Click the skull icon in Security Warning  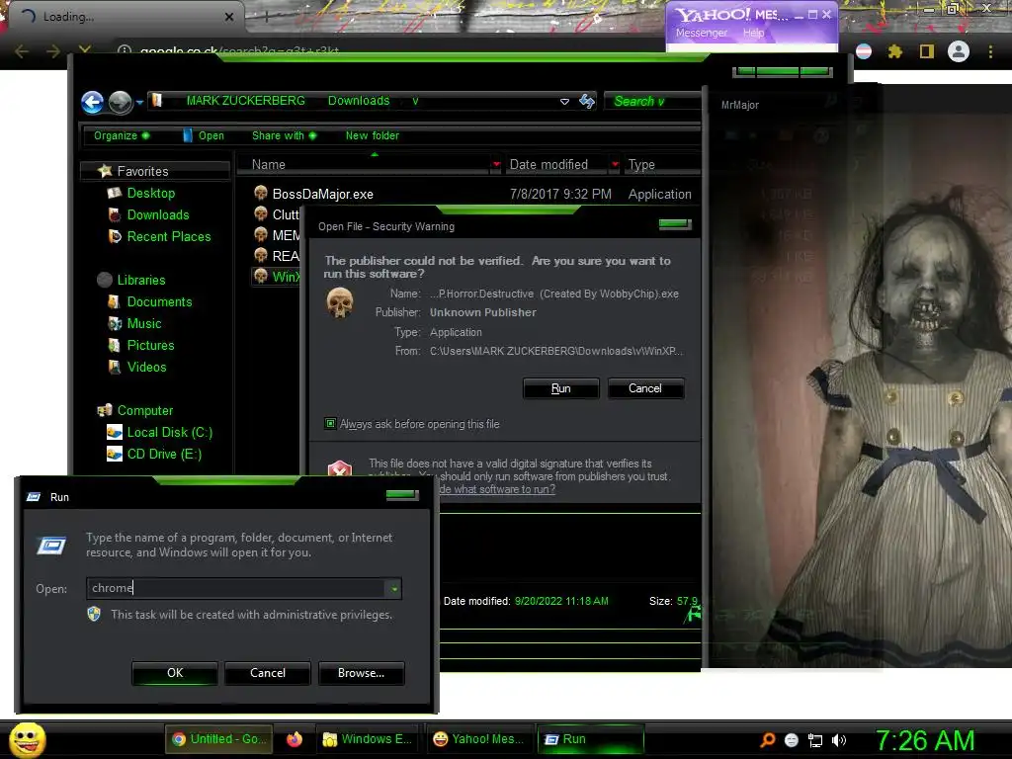(x=340, y=302)
